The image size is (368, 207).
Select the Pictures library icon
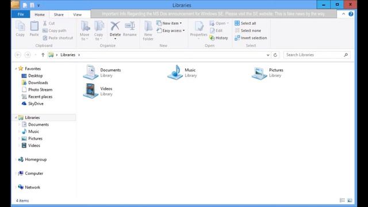pyautogui.click(x=259, y=73)
